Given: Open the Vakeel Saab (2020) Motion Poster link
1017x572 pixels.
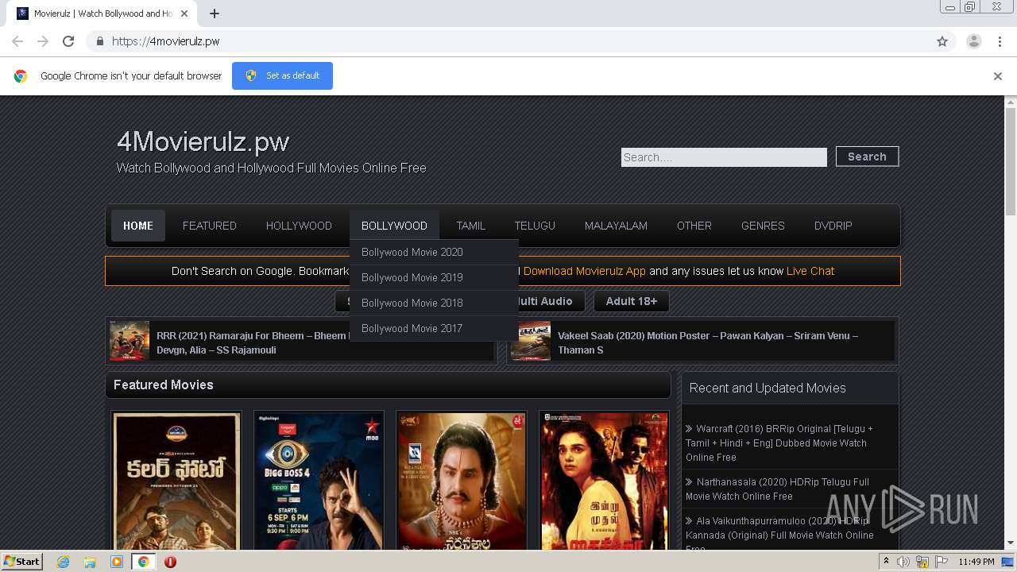Looking at the screenshot, I should (708, 342).
